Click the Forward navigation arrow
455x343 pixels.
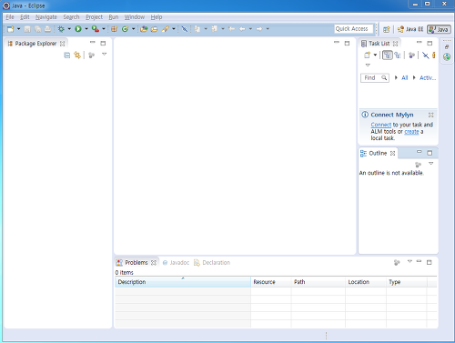coord(259,29)
